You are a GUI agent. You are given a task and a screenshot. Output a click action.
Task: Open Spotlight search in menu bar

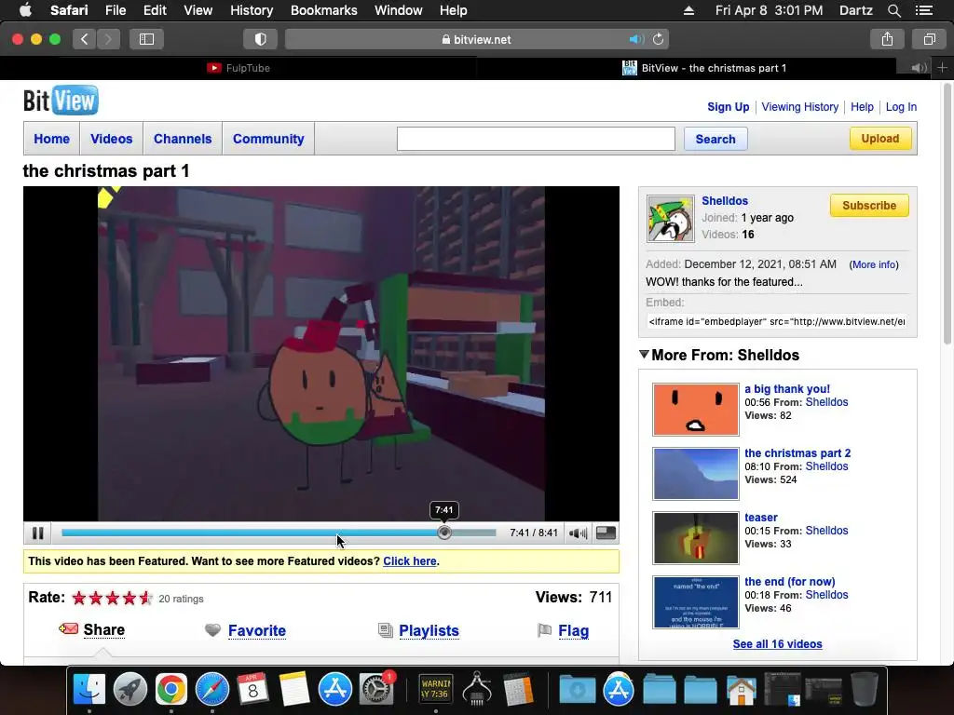tap(893, 10)
